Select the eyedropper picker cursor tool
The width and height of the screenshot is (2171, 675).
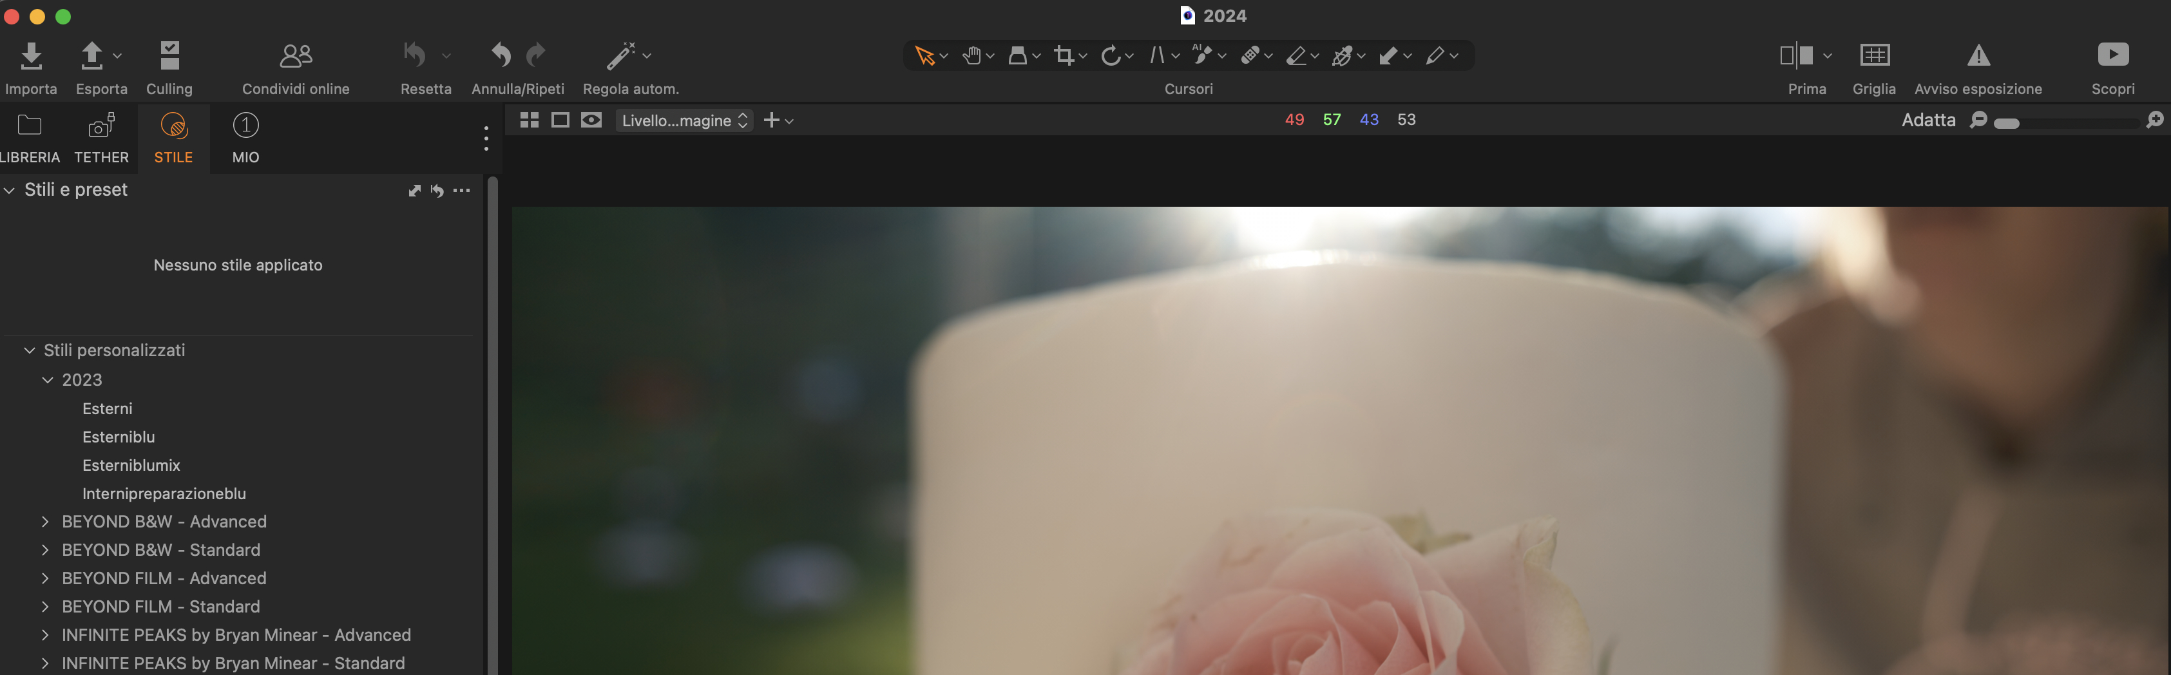coord(1343,55)
